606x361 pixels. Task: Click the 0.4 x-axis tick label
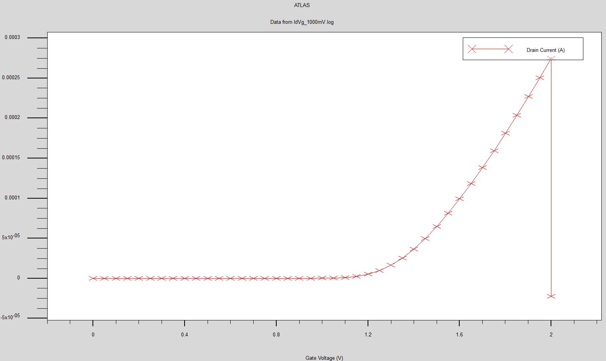[185, 334]
